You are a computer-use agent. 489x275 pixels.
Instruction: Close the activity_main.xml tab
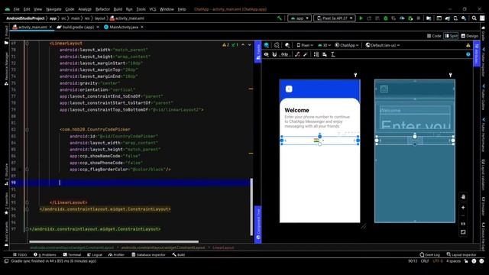[50, 27]
